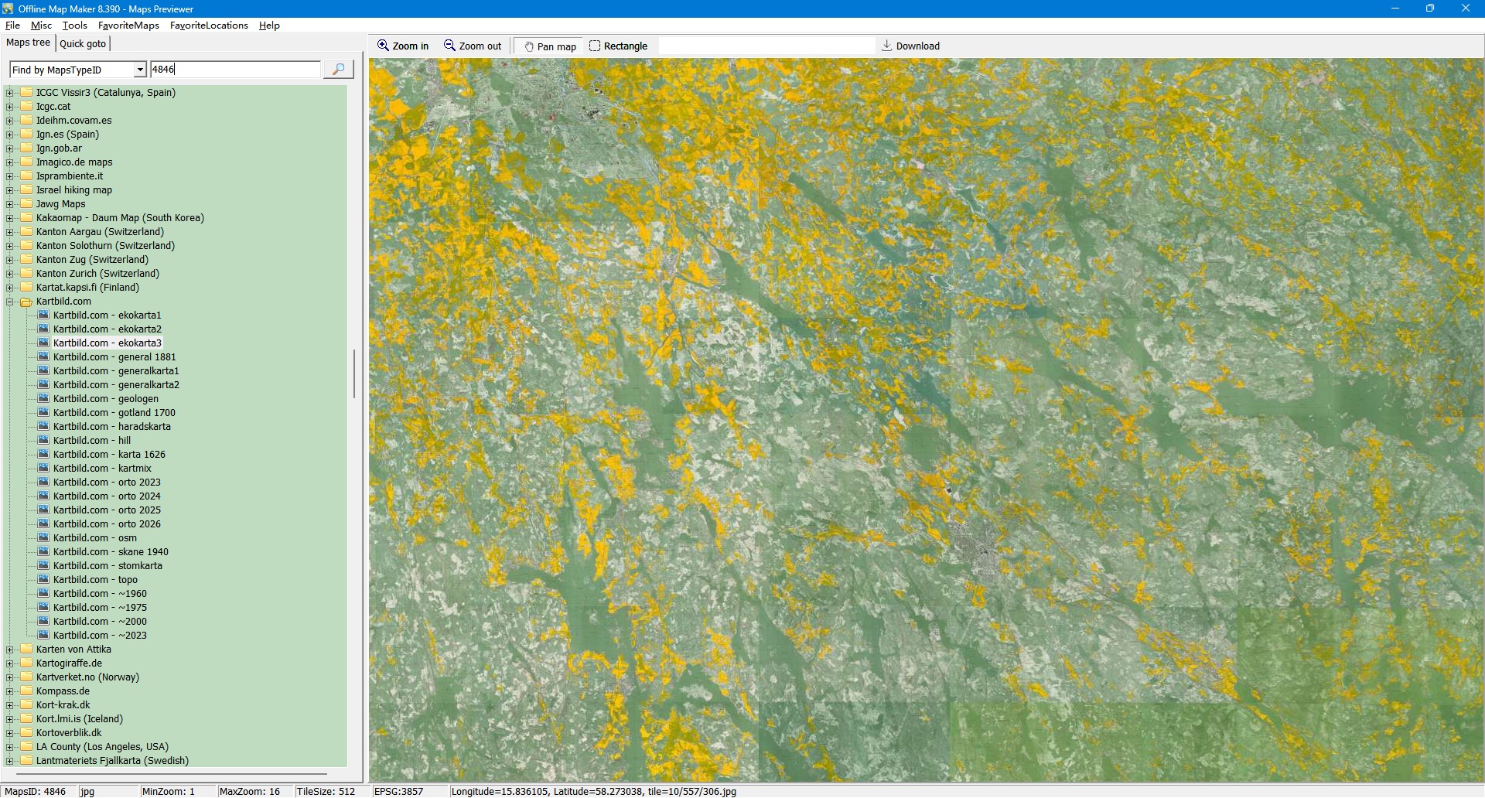The width and height of the screenshot is (1485, 798).
Task: Click the longitude latitude status text
Action: click(594, 791)
